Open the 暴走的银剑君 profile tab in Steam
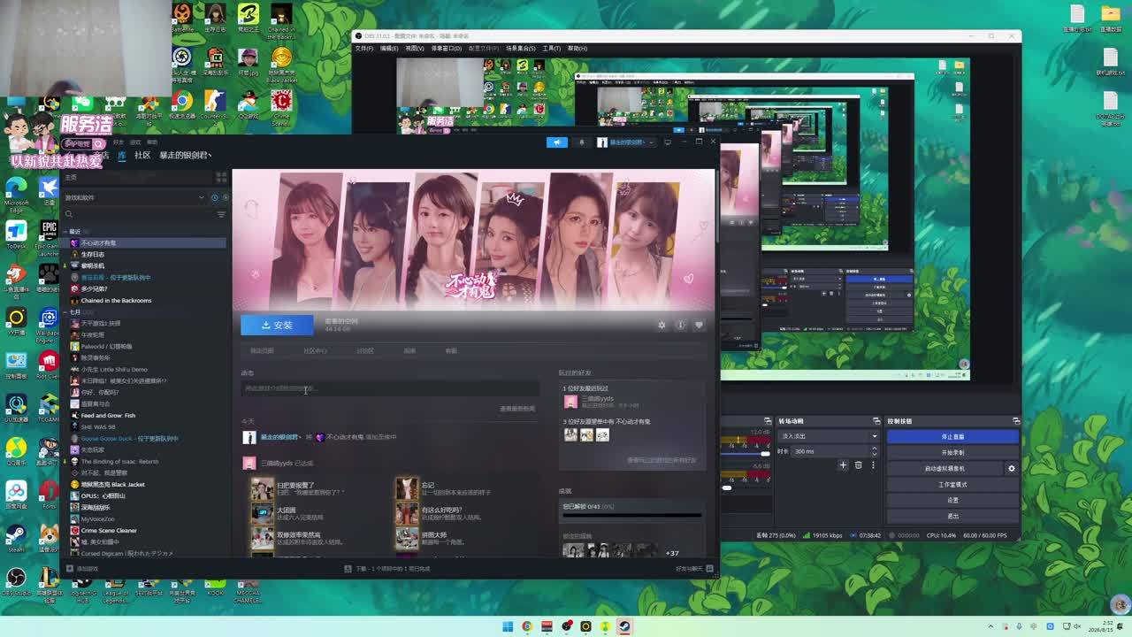 (x=186, y=156)
